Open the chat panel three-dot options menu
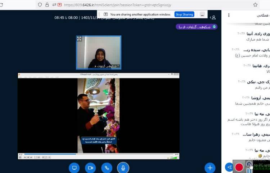This screenshot has height=173, width=270. [x=229, y=15]
